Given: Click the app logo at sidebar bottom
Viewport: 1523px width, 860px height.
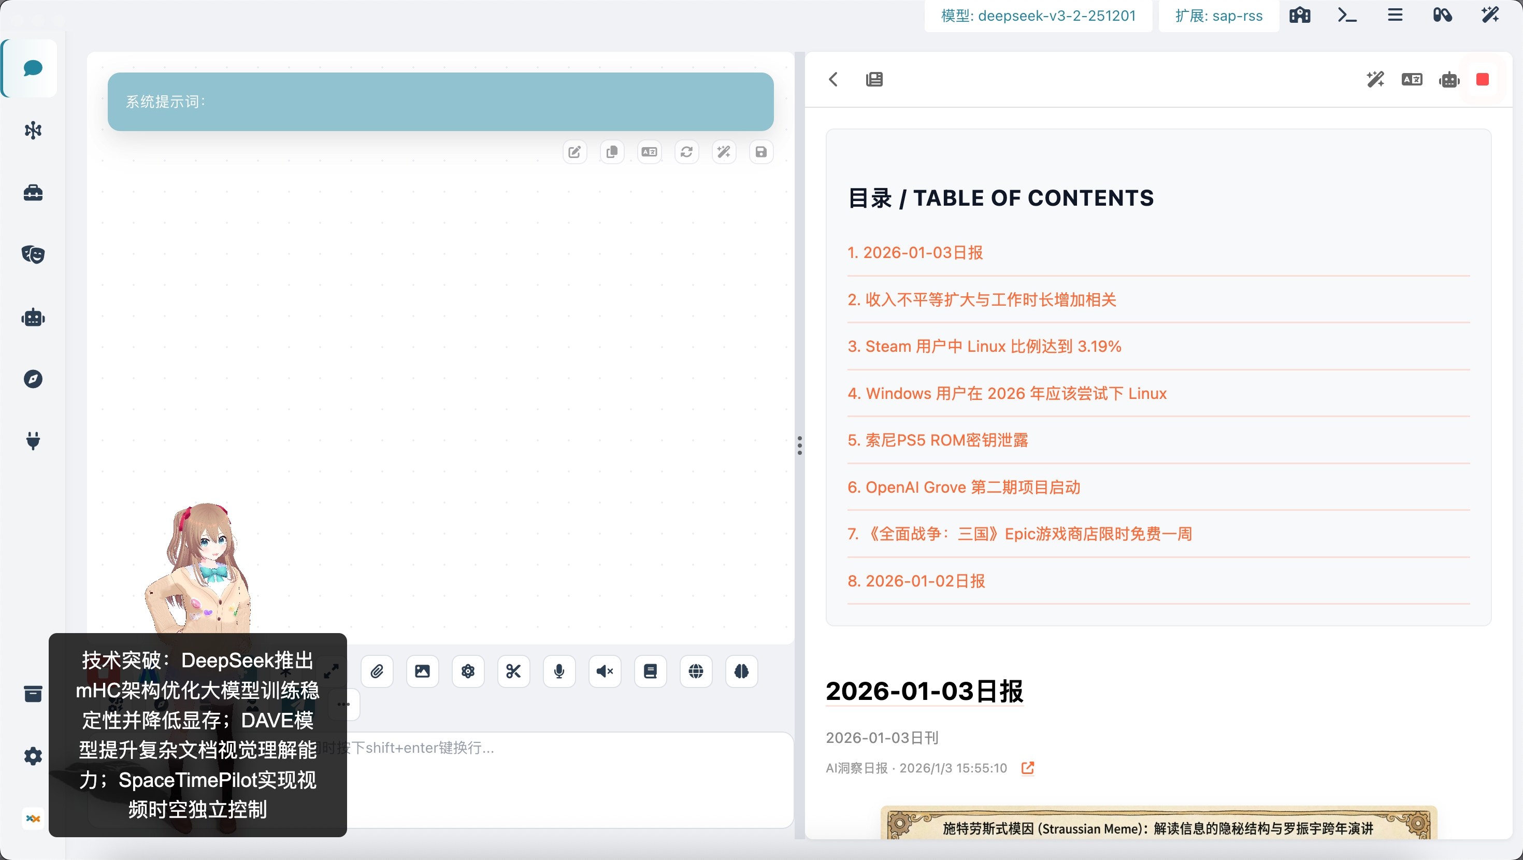Looking at the screenshot, I should [x=33, y=819].
